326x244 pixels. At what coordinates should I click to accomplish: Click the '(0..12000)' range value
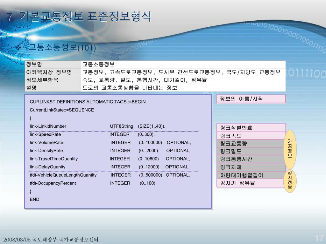point(149,167)
